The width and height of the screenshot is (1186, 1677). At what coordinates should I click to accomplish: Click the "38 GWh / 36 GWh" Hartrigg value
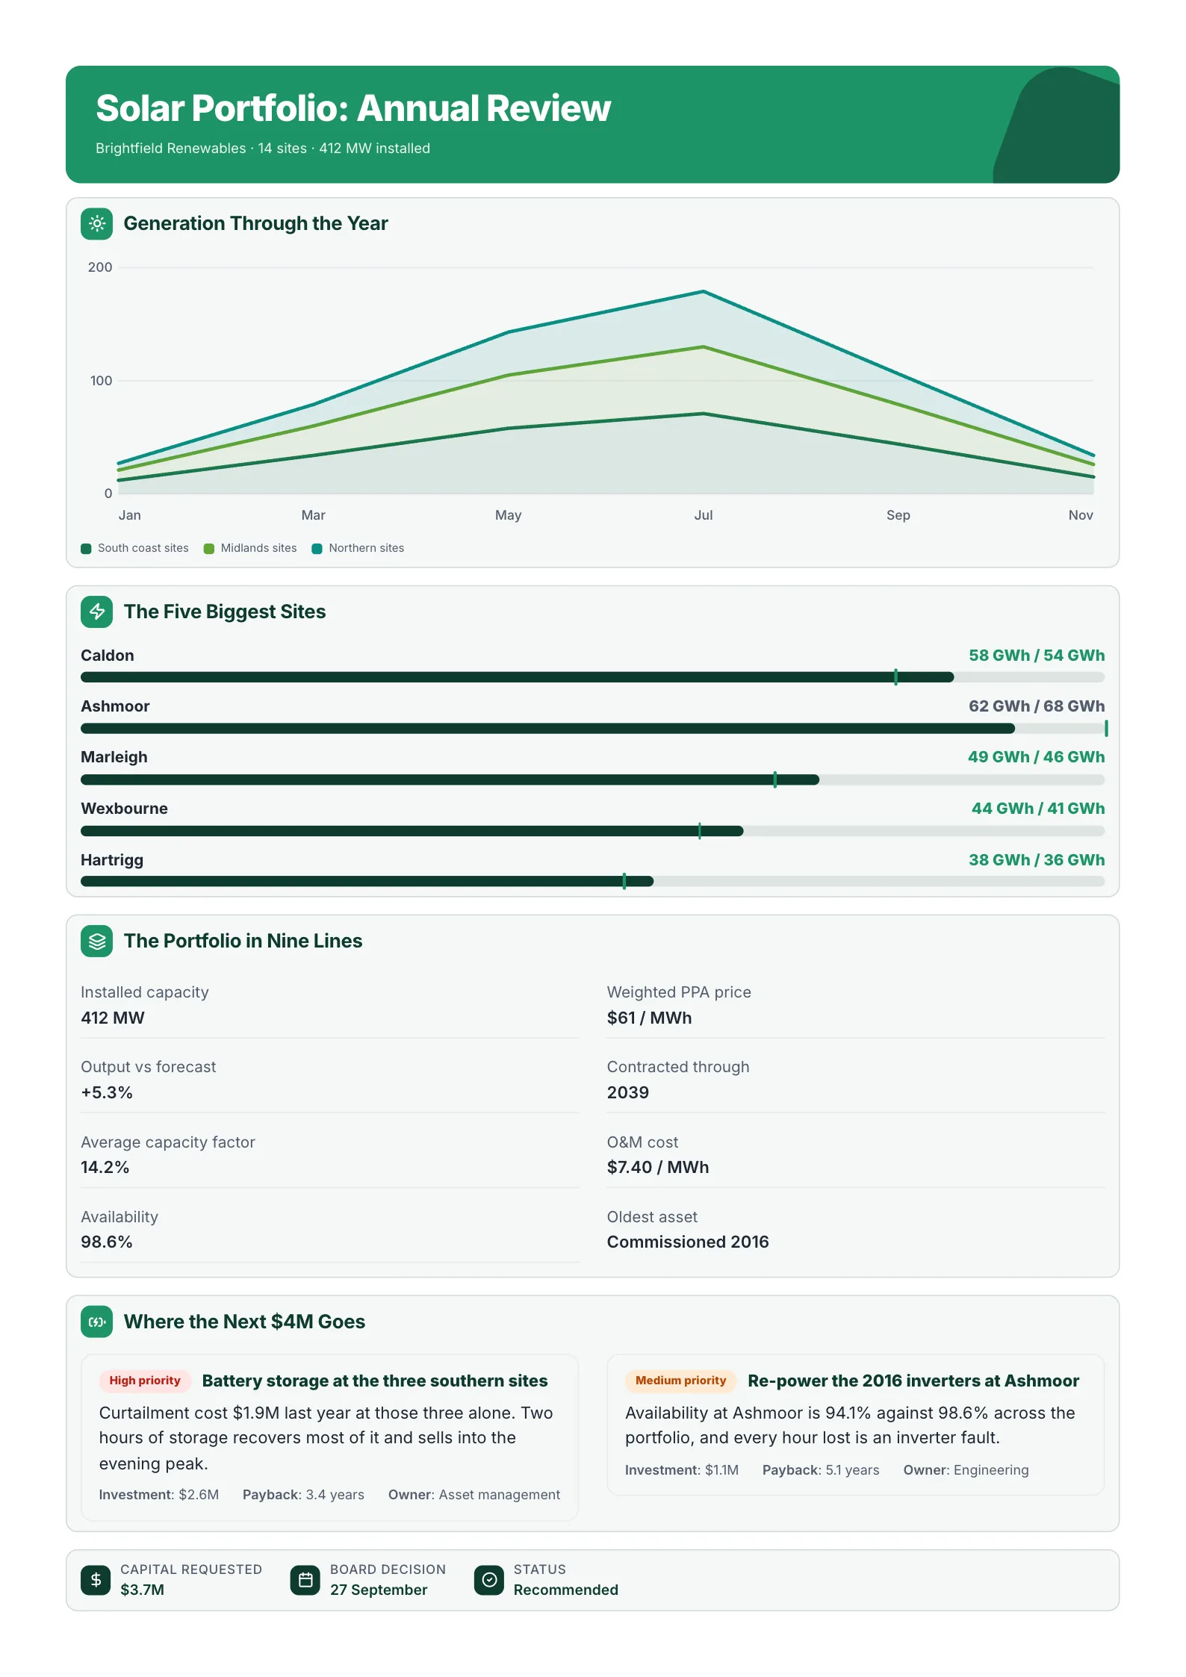pyautogui.click(x=1037, y=860)
